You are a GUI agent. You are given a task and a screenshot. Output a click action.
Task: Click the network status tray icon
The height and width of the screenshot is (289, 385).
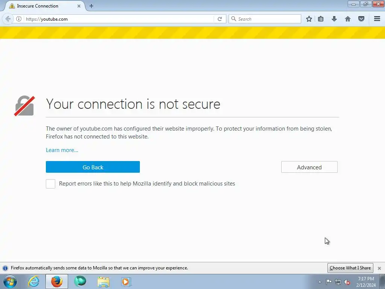(338, 282)
